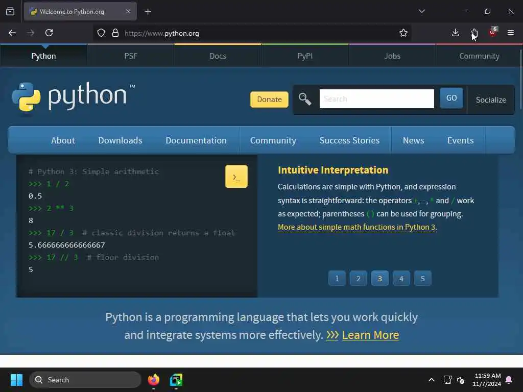Click the yellow Donate button
Image resolution: width=523 pixels, height=392 pixels.
coord(269,100)
